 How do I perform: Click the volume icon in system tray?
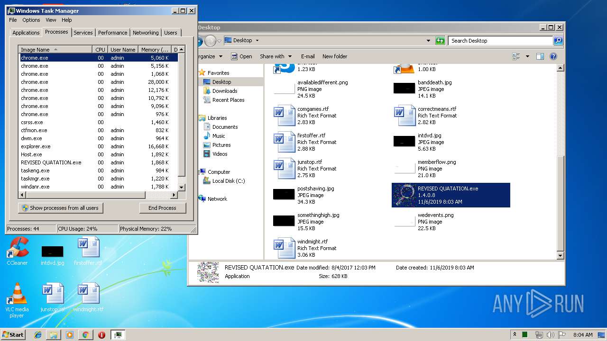pyautogui.click(x=551, y=334)
